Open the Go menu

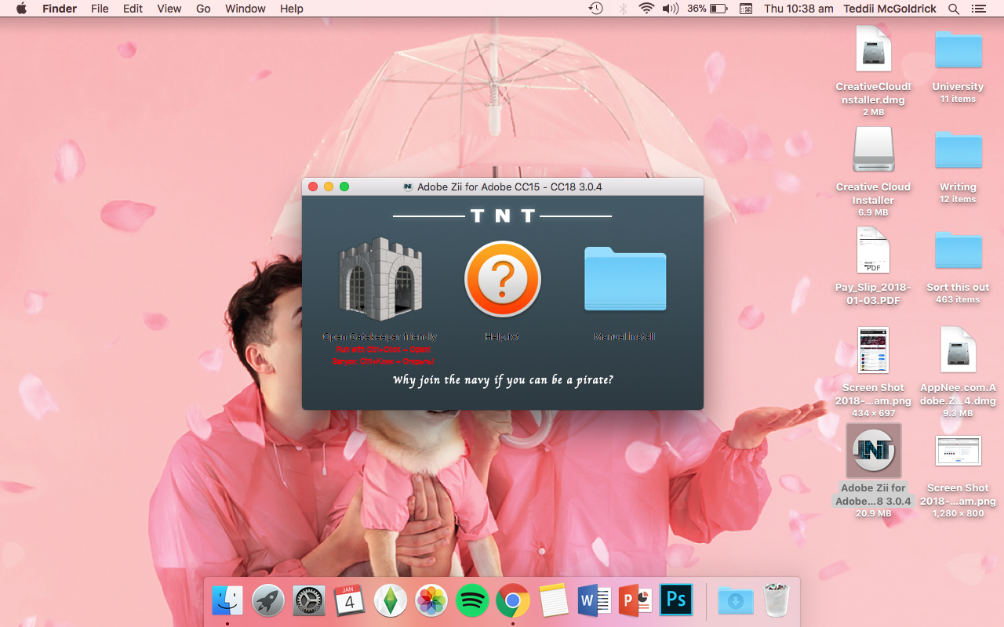203,9
